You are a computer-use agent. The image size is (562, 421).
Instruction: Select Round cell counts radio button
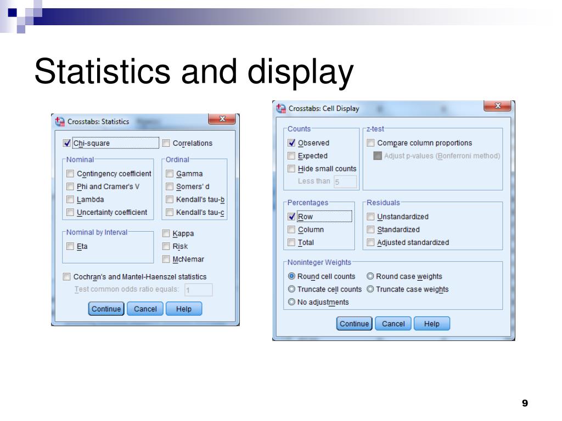[292, 276]
